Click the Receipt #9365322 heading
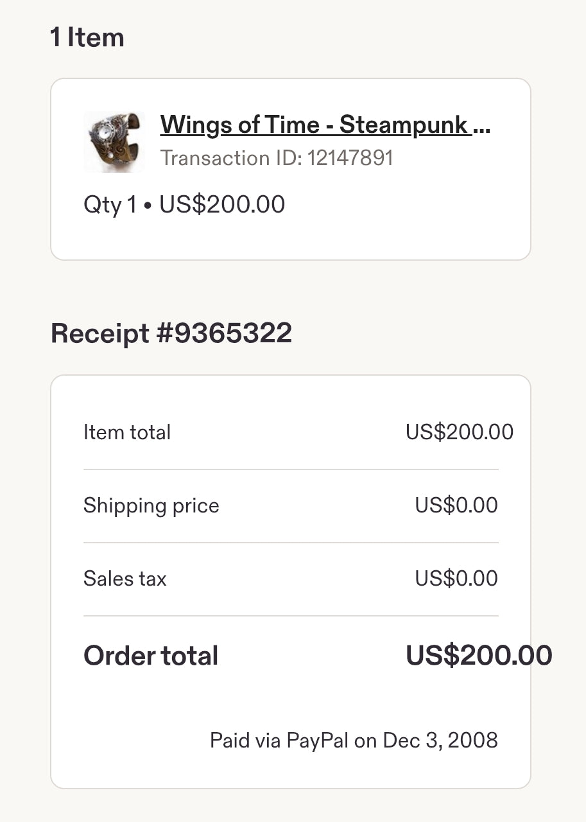This screenshot has width=586, height=822. pyautogui.click(x=171, y=333)
